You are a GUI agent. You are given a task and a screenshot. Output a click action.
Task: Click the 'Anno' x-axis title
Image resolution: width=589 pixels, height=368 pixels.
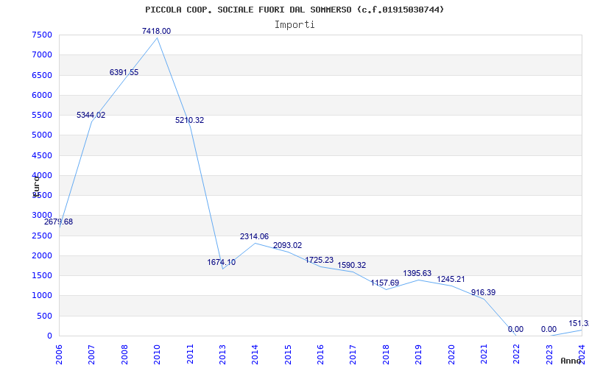click(570, 361)
